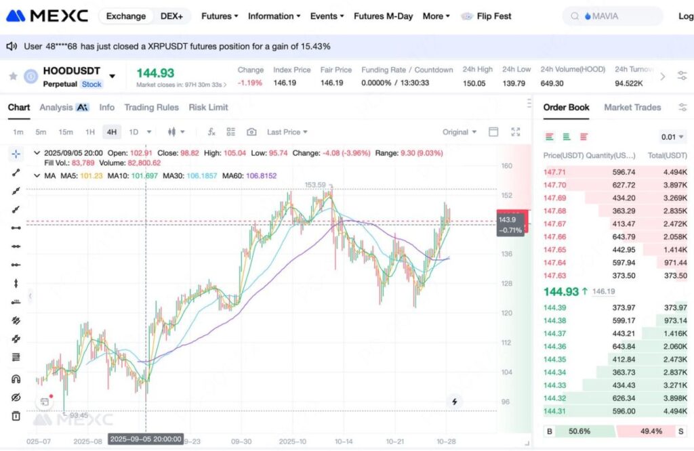The height and width of the screenshot is (451, 694).
Task: Open indicators via the fx icon
Action: pyautogui.click(x=211, y=132)
